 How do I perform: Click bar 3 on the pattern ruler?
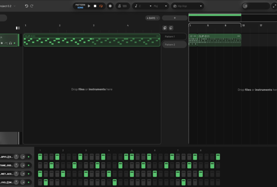(93, 25)
